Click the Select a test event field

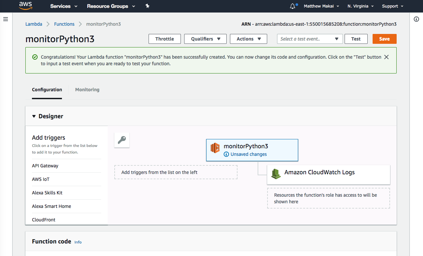[x=306, y=39]
